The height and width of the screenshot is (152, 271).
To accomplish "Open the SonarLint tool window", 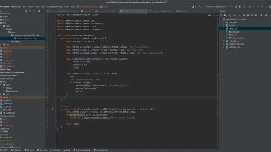I will click(x=55, y=150).
